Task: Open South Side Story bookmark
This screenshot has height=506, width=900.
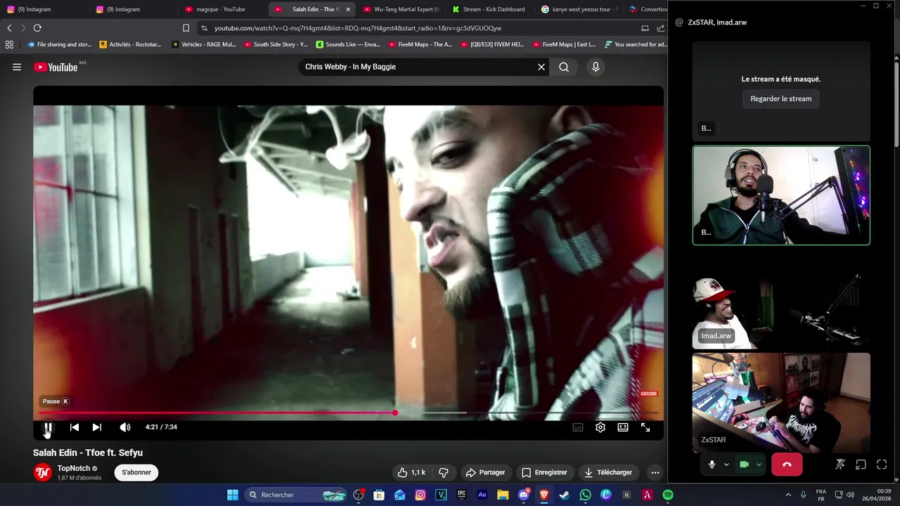Action: 276,44
